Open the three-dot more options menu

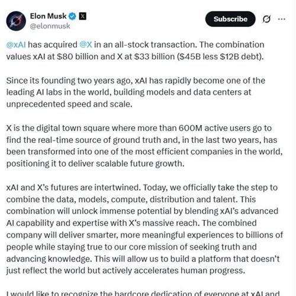pyautogui.click(x=282, y=19)
